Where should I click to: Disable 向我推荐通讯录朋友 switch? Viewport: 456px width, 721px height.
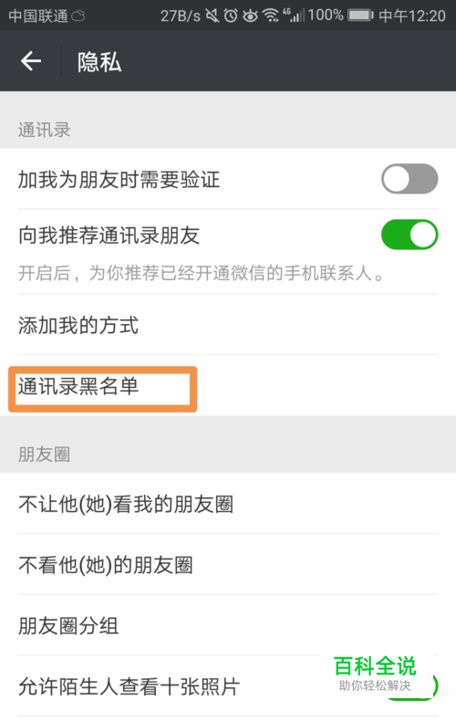pos(409,235)
